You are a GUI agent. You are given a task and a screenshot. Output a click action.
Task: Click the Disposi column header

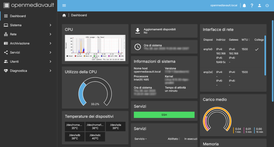tap(208, 40)
